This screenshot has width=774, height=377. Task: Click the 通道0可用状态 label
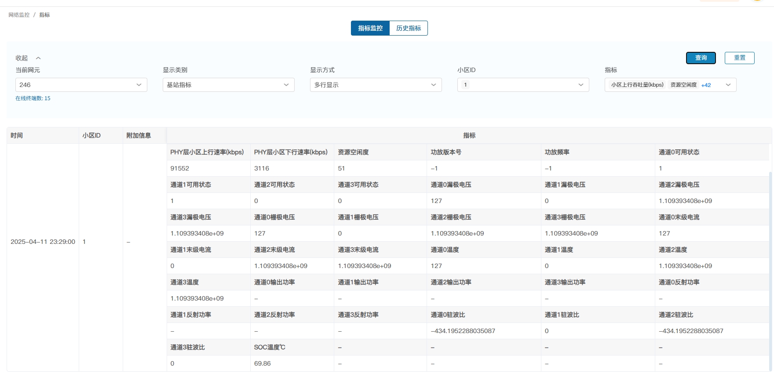coord(679,152)
